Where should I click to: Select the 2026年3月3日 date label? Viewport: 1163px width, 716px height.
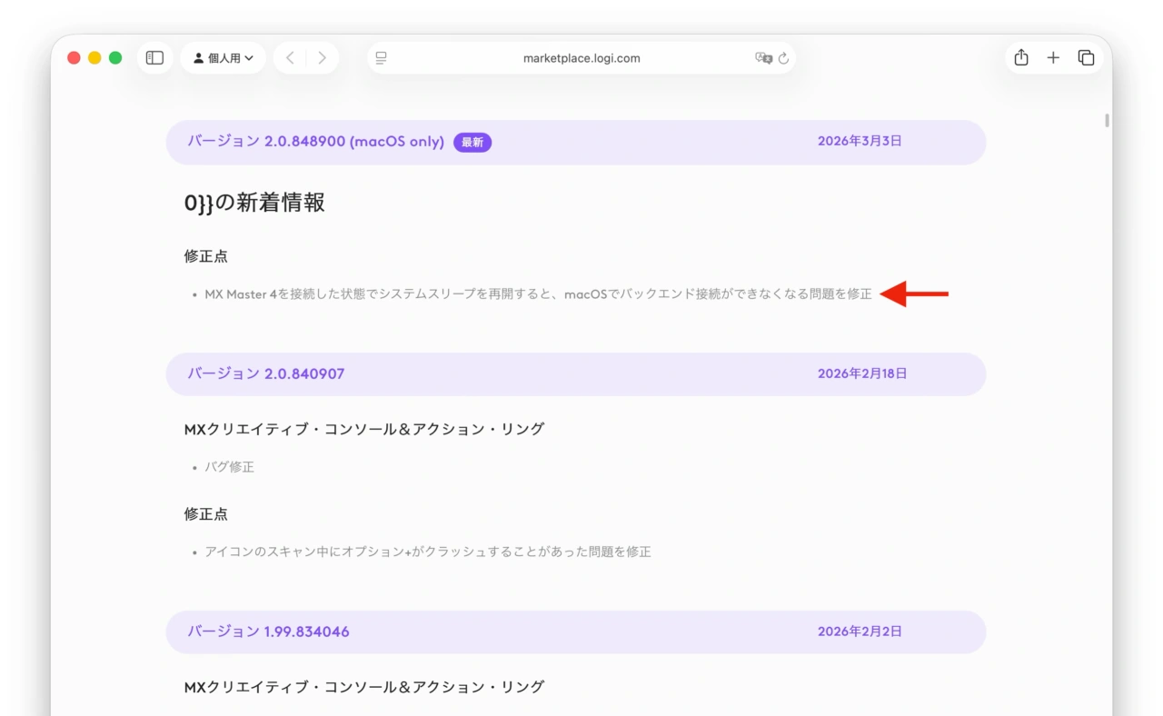tap(859, 141)
